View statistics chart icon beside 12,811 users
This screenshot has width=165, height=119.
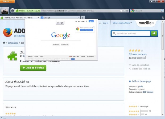pos(145,58)
